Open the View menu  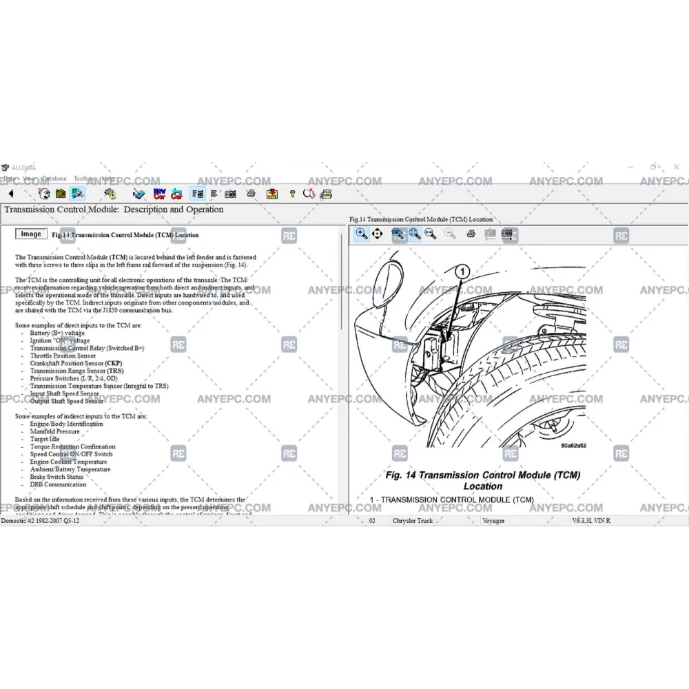pyautogui.click(x=29, y=178)
